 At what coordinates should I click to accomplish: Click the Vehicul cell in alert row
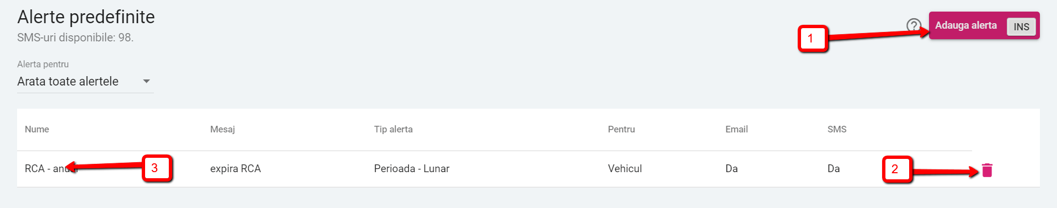click(624, 169)
